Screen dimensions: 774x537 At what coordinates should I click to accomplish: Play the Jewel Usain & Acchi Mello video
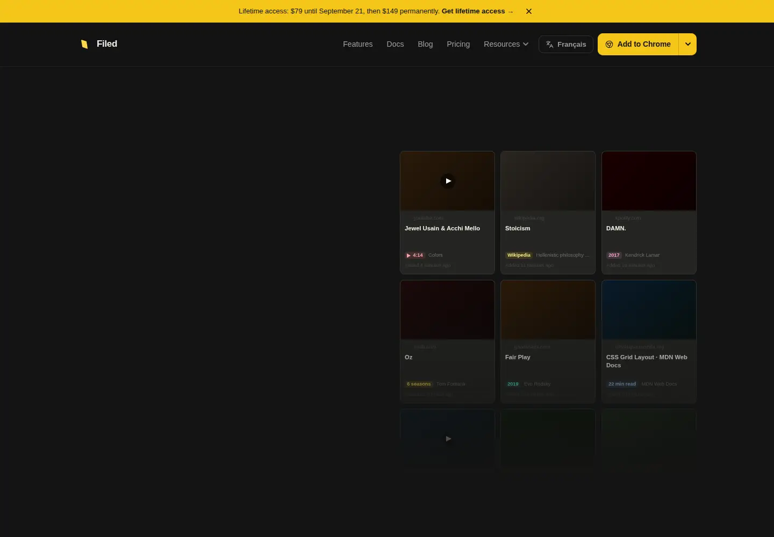pos(448,181)
